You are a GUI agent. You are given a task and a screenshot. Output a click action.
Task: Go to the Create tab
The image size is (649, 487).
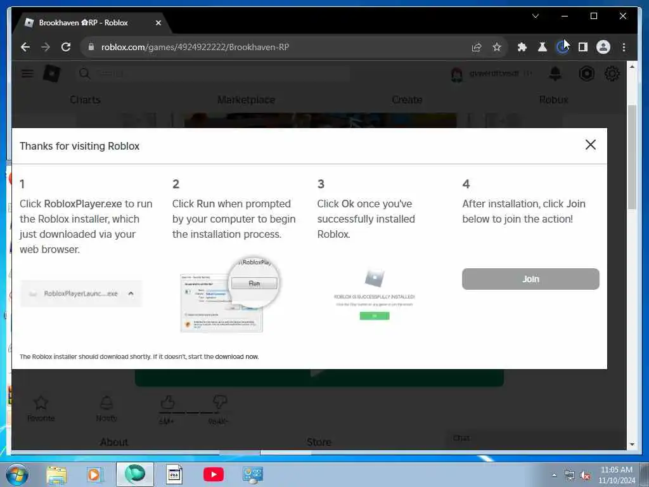(407, 100)
